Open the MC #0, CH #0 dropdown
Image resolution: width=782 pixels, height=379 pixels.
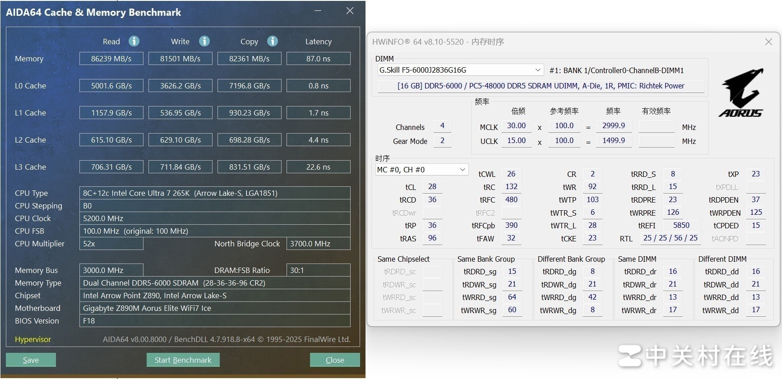422,170
